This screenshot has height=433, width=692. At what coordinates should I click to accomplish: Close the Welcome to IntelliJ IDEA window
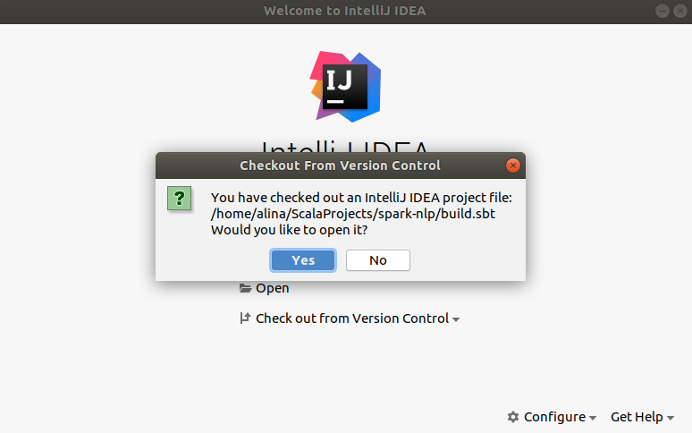point(680,11)
